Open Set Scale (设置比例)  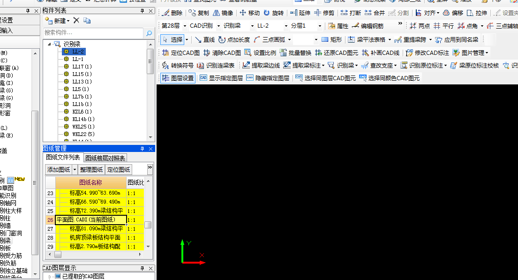[260, 53]
